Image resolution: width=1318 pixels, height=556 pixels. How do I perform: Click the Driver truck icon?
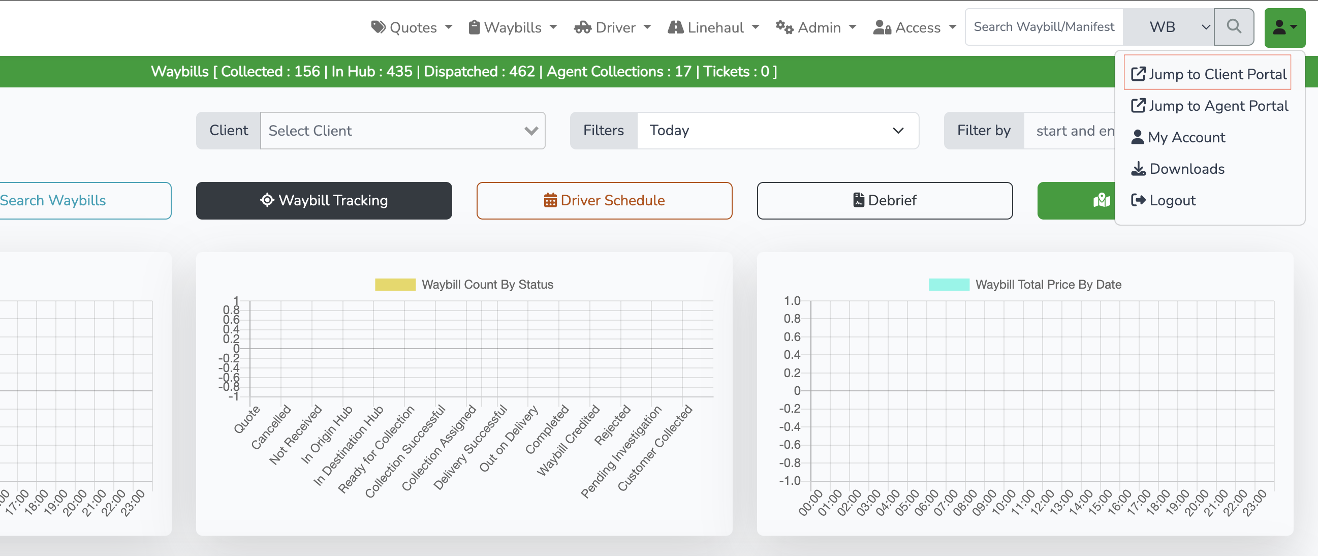[582, 27]
